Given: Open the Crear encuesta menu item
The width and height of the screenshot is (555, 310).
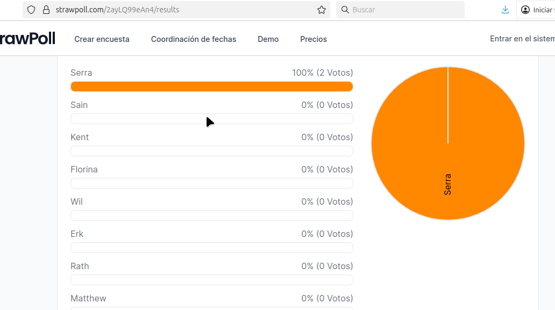Looking at the screenshot, I should click(x=102, y=39).
